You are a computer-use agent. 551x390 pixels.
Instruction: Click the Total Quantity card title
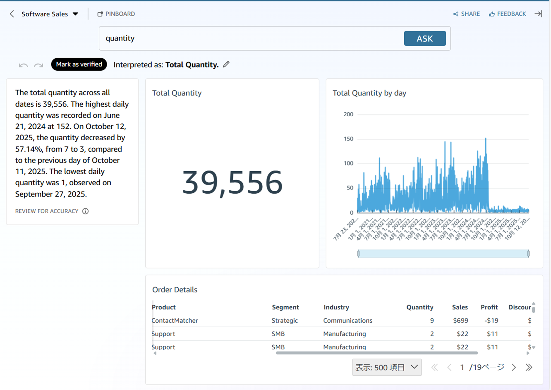tap(177, 93)
